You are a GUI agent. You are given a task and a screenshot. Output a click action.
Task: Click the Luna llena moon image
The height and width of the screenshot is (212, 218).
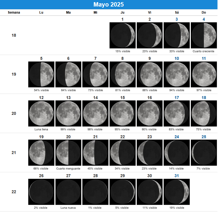click(x=41, y=113)
